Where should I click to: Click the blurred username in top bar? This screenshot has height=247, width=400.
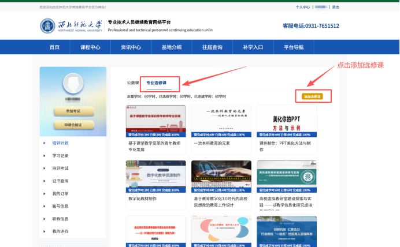click(x=321, y=7)
